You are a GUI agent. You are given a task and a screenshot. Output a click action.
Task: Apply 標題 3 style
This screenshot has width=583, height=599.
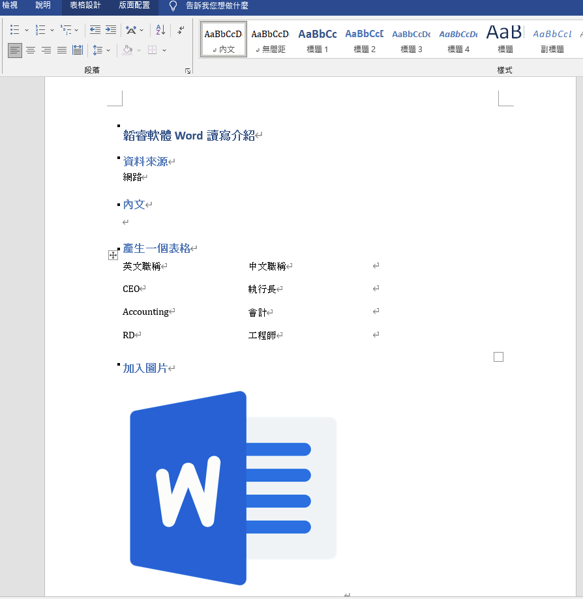click(x=411, y=39)
